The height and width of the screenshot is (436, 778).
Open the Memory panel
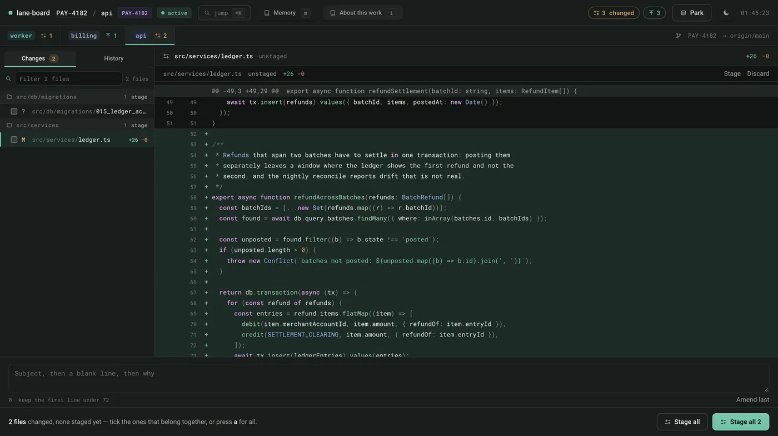point(287,13)
